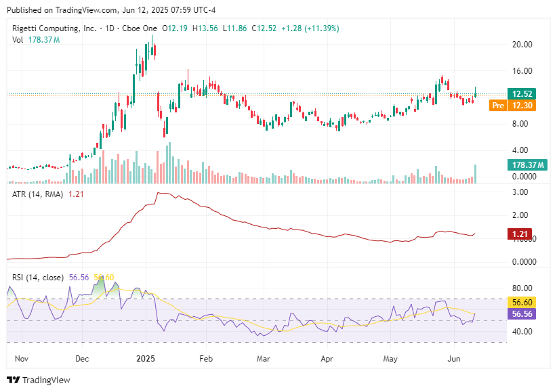Click the orange Pre label badge

coord(498,106)
